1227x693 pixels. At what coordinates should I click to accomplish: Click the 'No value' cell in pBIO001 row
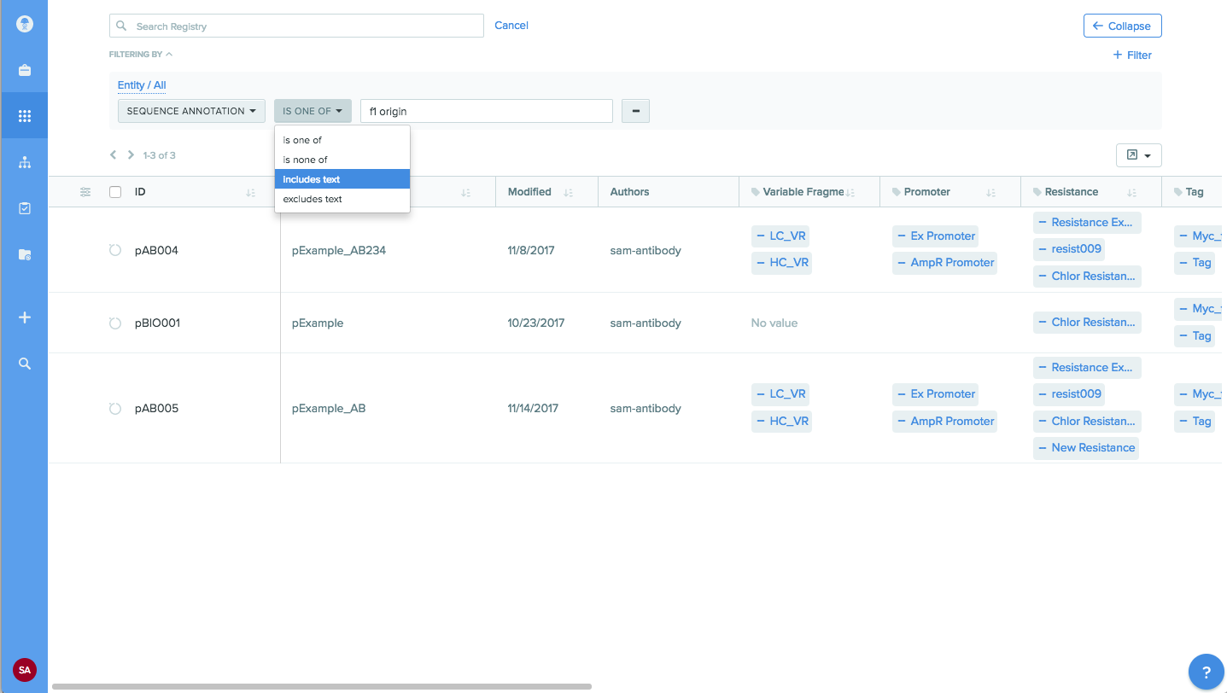(x=774, y=323)
